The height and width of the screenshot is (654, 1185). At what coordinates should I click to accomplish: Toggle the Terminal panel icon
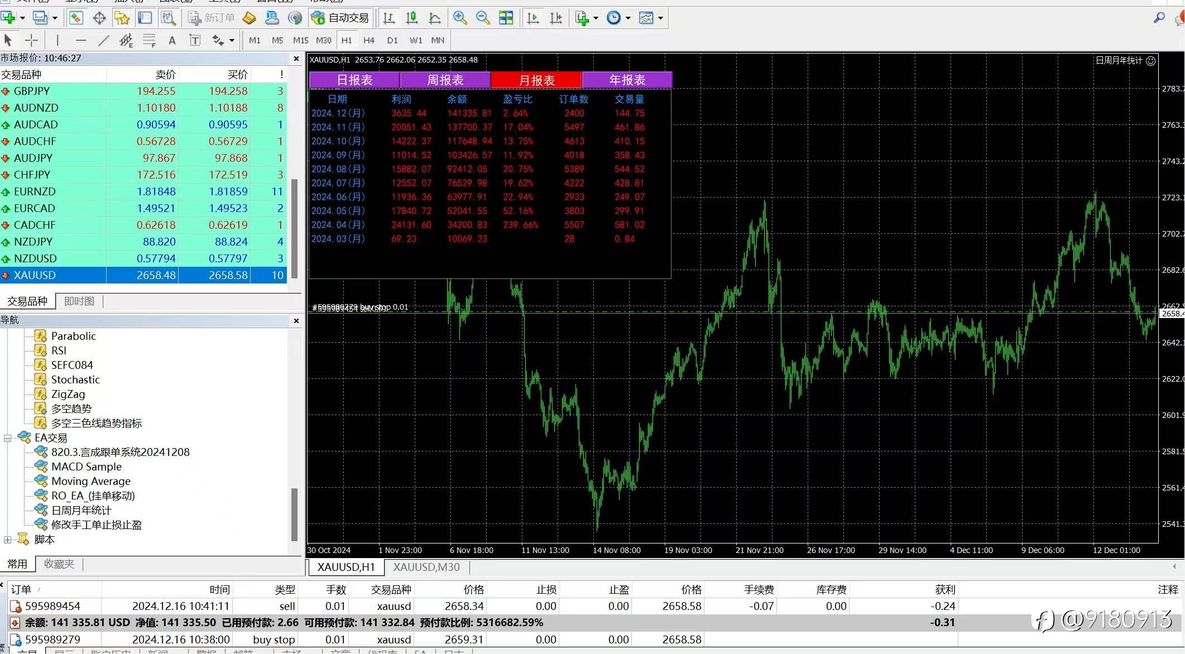[x=145, y=18]
